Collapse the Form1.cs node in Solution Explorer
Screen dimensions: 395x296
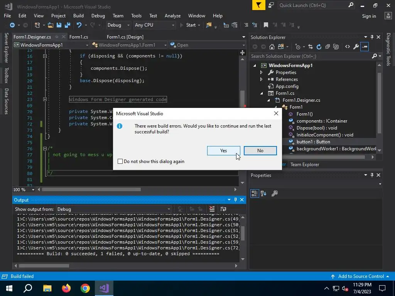[x=262, y=93]
